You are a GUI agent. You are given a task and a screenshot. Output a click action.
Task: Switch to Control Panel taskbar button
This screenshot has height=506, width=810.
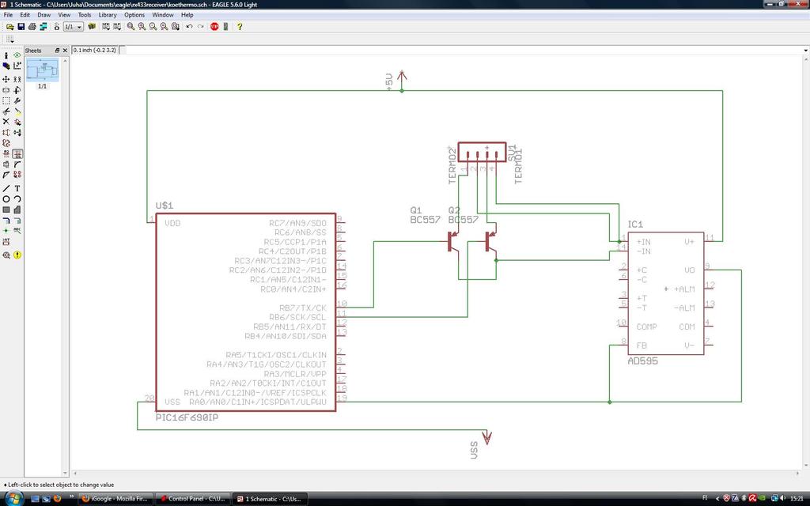coord(193,499)
